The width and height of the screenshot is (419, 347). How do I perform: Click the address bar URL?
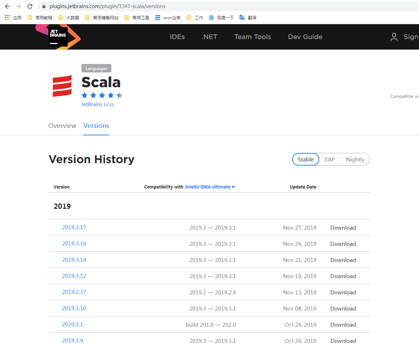point(107,6)
